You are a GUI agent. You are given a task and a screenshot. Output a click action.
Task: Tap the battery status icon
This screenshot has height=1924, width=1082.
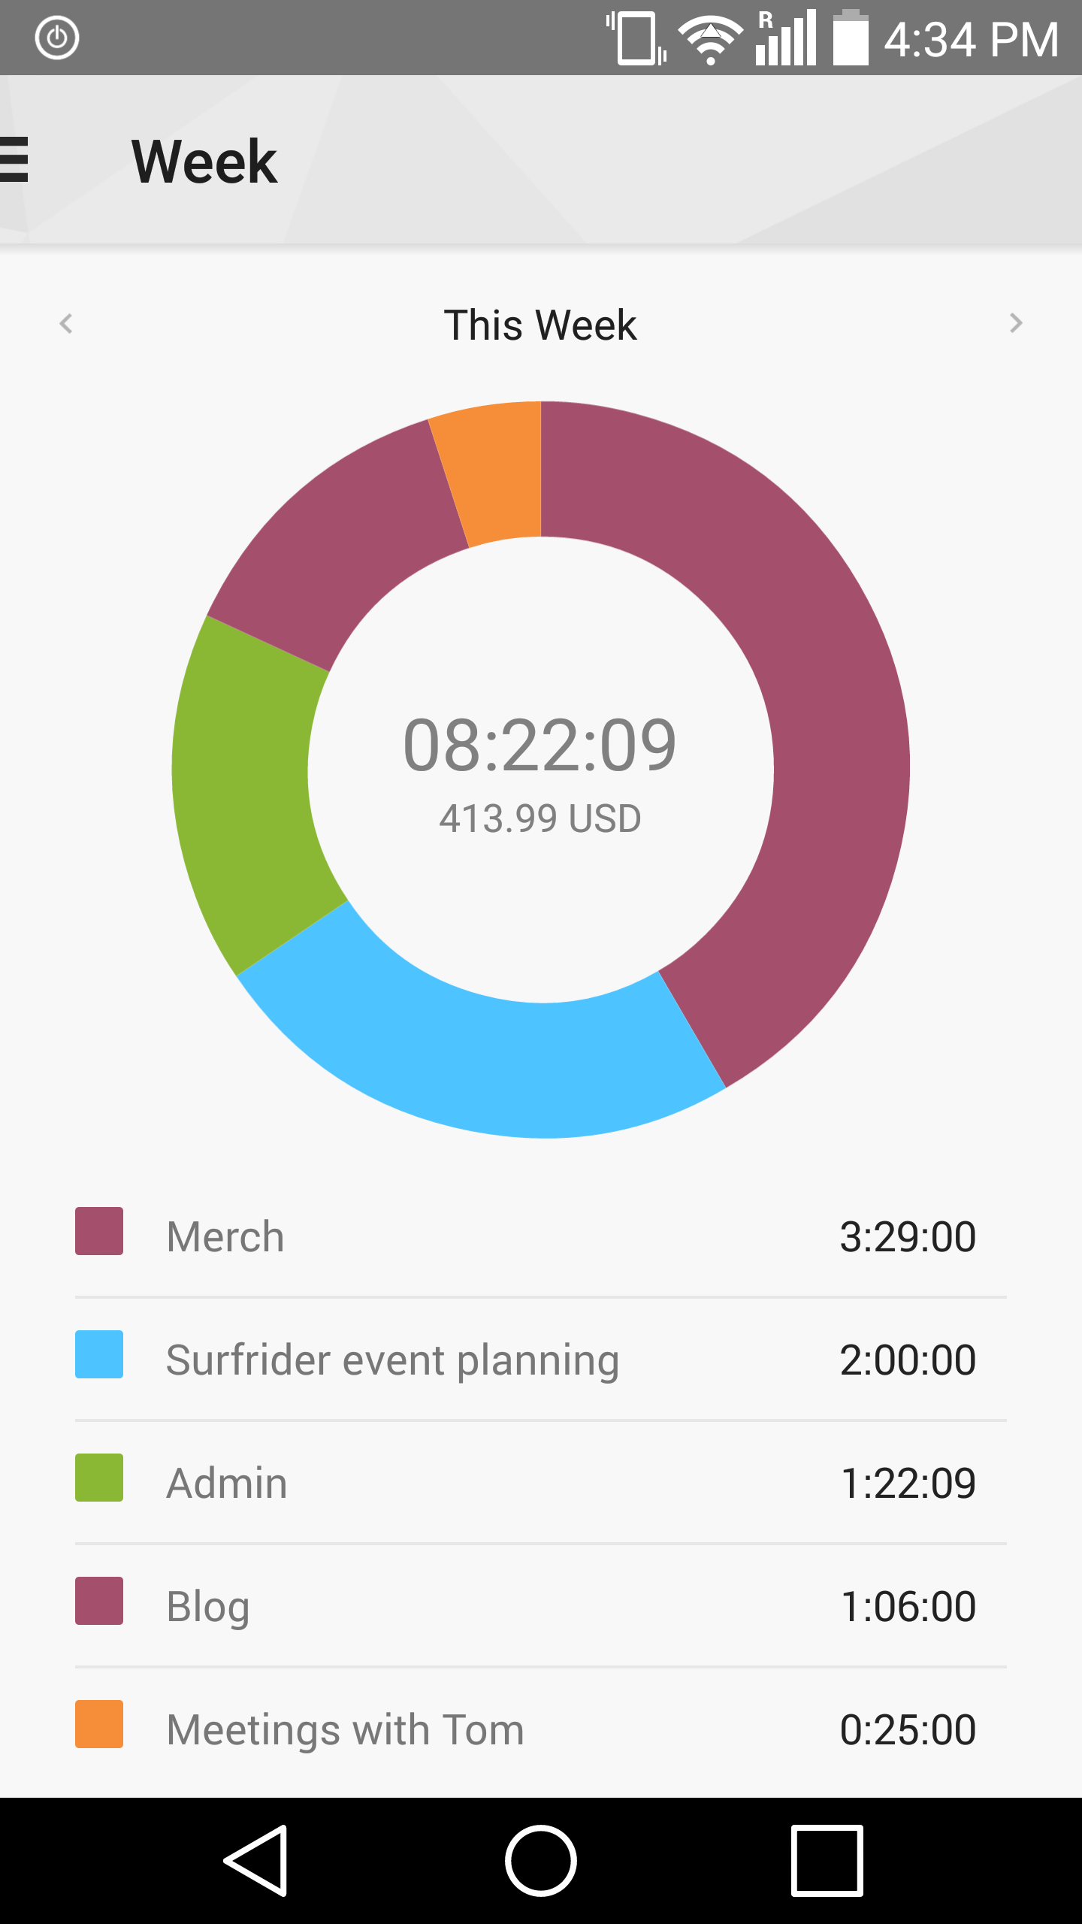click(851, 38)
